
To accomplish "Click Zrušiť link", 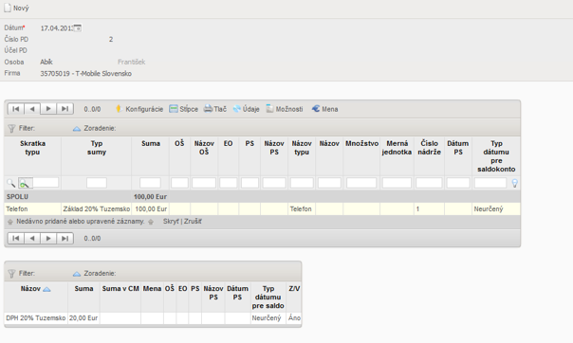I will [x=193, y=222].
